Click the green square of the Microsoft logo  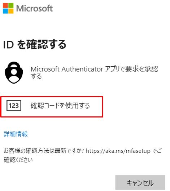coord(11,5)
